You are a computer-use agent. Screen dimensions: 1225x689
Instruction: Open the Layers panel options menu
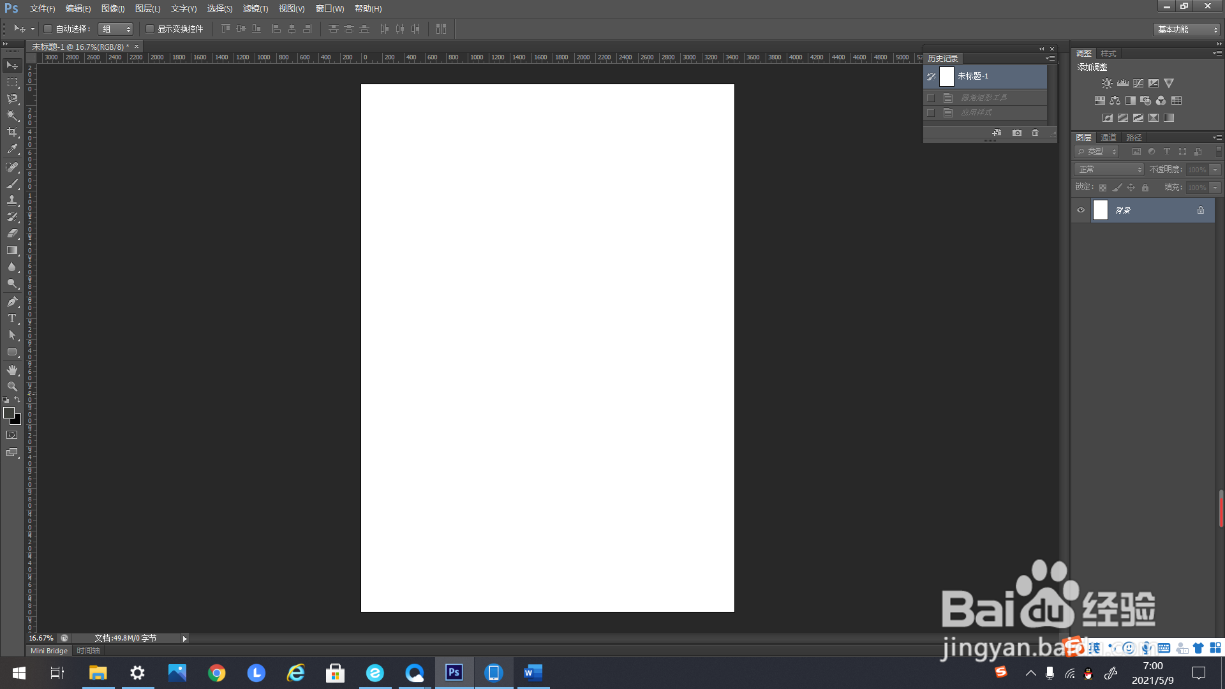tap(1217, 138)
